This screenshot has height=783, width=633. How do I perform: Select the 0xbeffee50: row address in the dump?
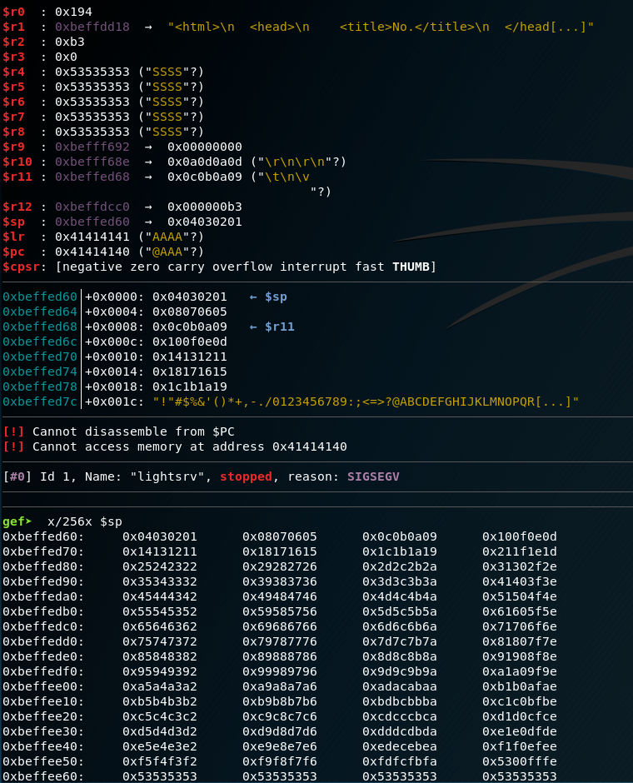pos(43,761)
